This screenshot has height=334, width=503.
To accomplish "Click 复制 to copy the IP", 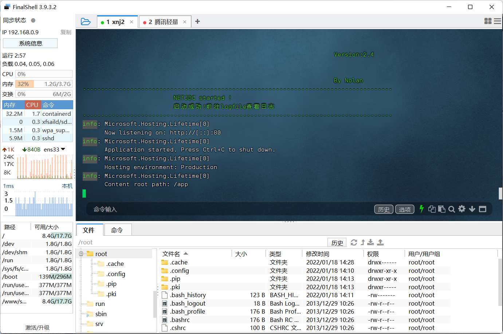I will click(66, 32).
